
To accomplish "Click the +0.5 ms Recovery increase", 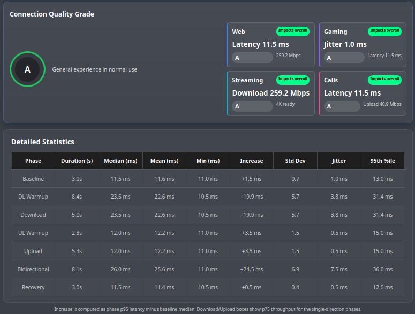I will pos(252,287).
